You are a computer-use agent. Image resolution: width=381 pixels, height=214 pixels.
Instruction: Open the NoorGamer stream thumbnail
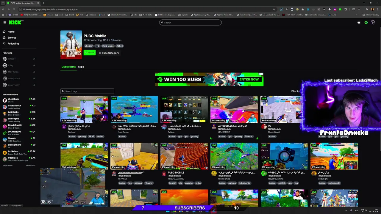pos(134,109)
